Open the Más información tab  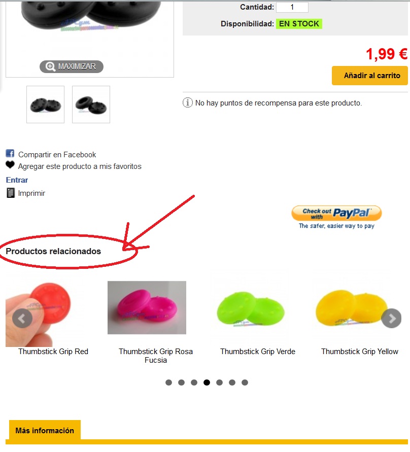tap(45, 430)
